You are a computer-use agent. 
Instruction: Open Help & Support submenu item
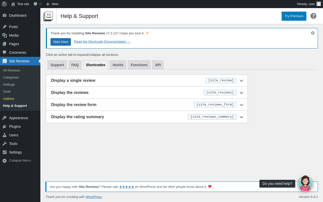coord(15,106)
